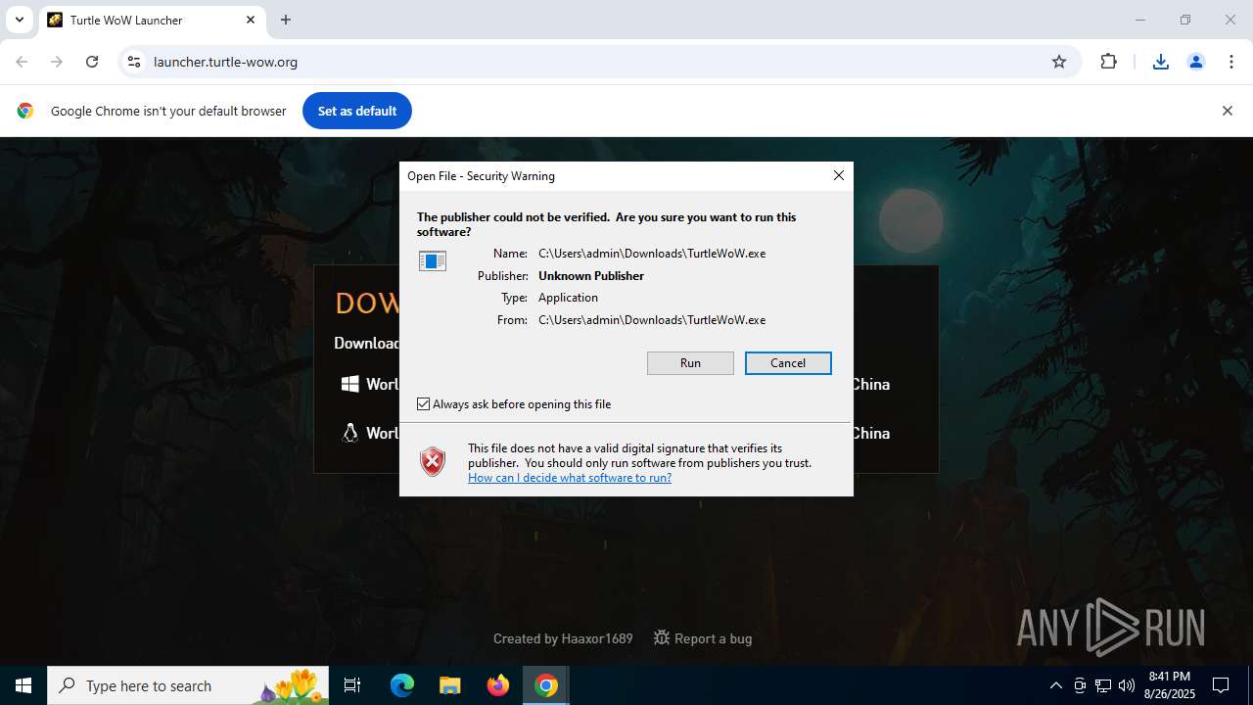Click Run in the Security Warning dialog
Screen dimensions: 1253x705
690,363
